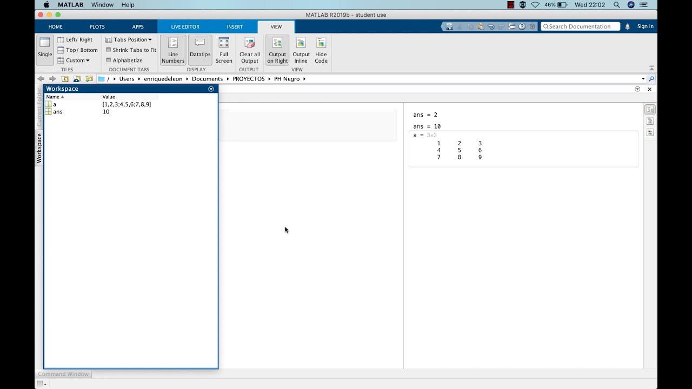Click the Up One Level folder icon

coord(65,78)
